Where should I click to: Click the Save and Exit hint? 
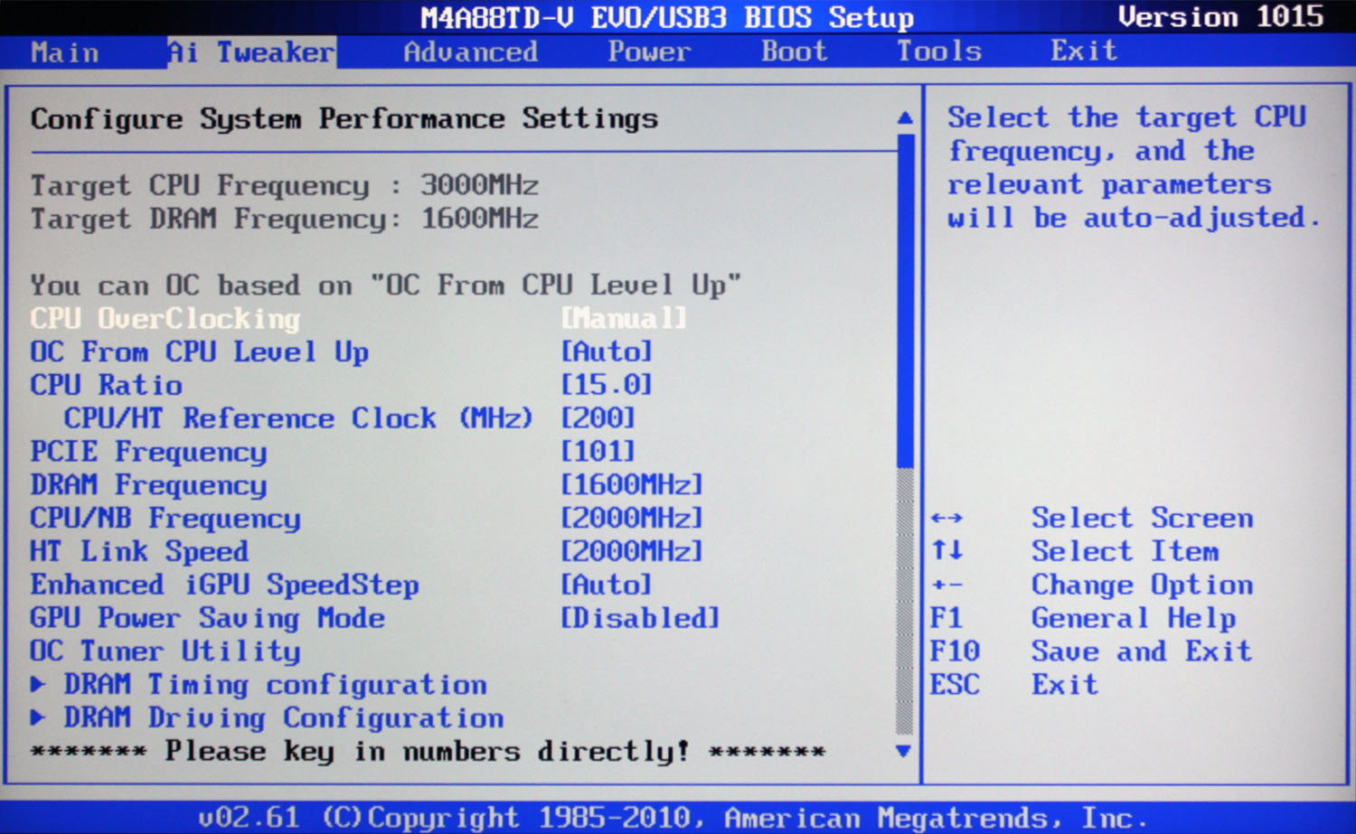click(1142, 651)
